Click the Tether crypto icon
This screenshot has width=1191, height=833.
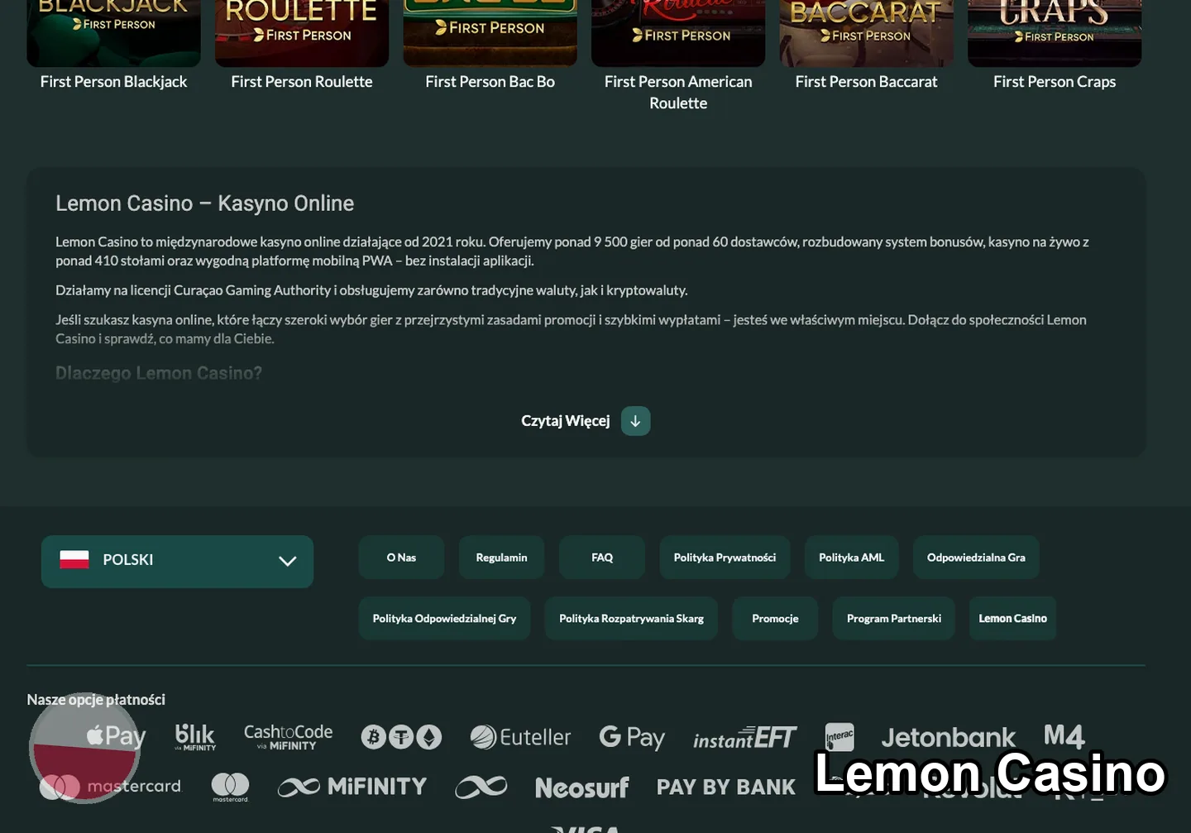[401, 737]
